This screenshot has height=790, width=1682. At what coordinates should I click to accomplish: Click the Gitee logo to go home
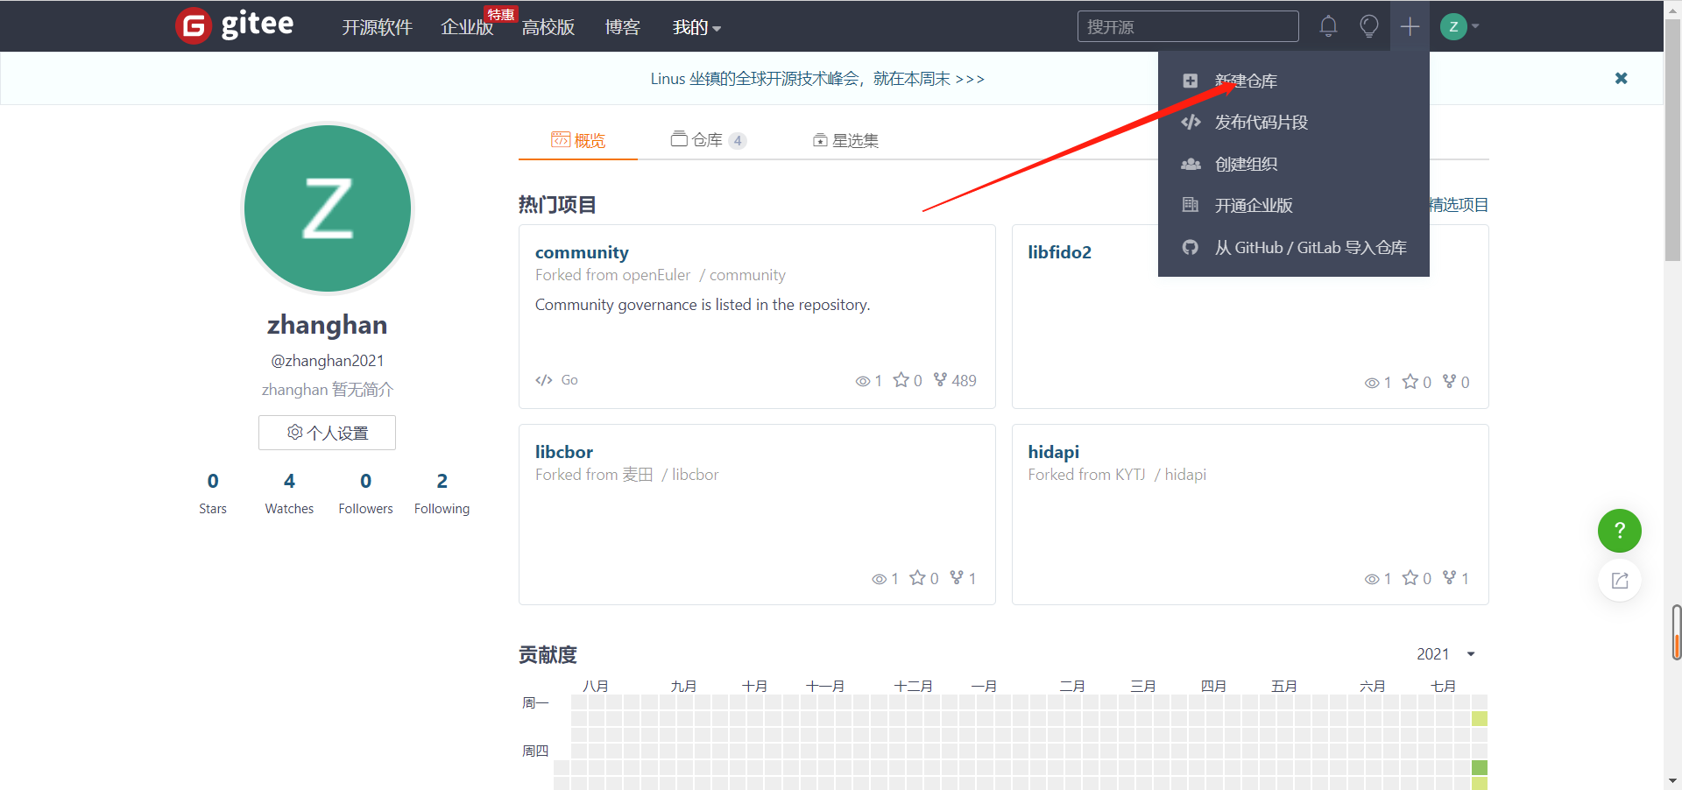click(x=234, y=25)
